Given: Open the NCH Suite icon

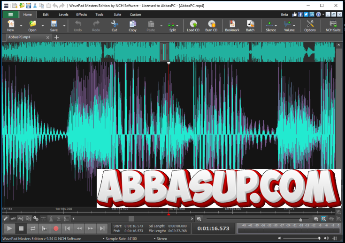Looking at the screenshot, I should pyautogui.click(x=333, y=24).
